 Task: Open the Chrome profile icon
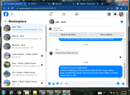(x=121, y=8)
